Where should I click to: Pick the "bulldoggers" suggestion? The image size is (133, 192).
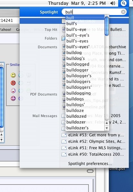point(85,82)
